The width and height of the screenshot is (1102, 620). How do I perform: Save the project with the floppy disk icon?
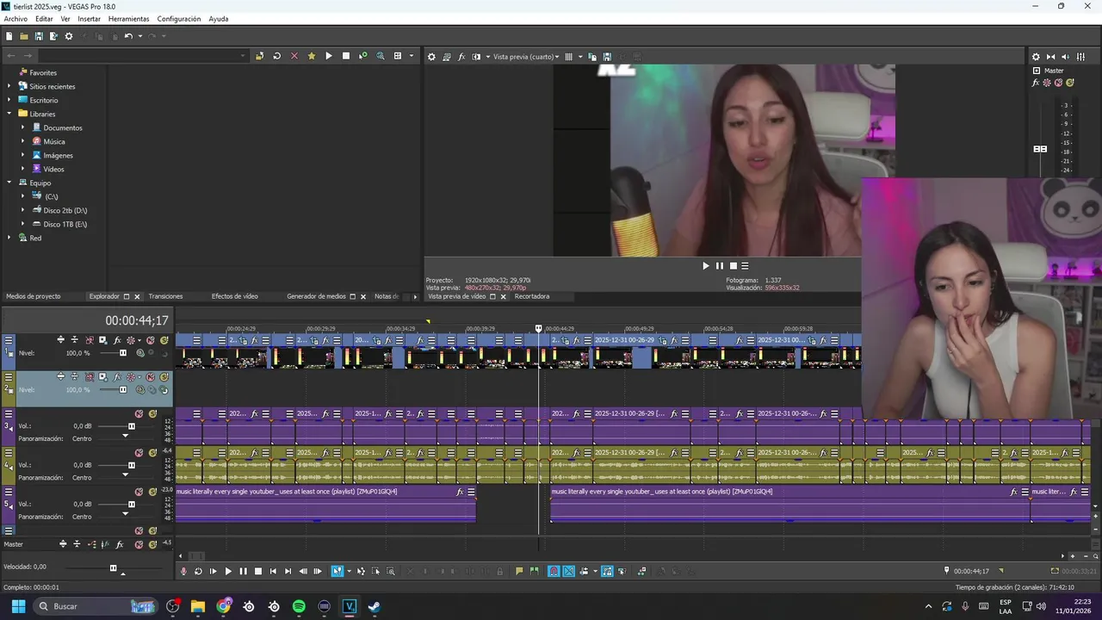click(39, 36)
